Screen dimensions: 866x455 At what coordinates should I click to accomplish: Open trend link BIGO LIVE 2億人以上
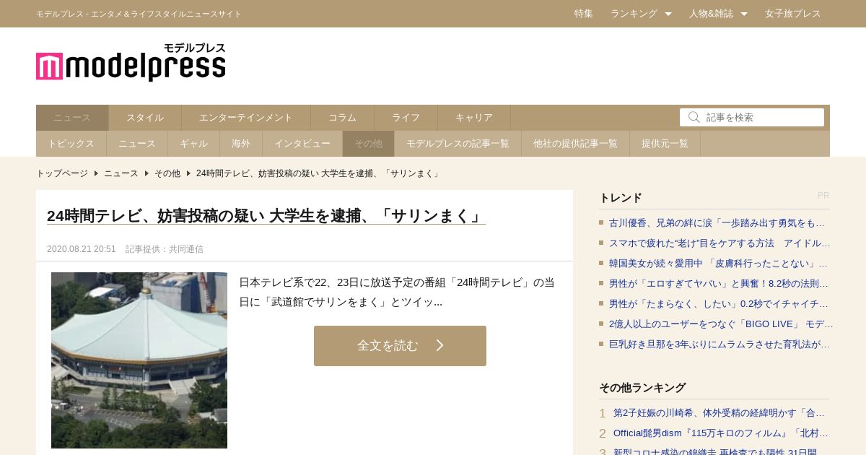tap(721, 324)
